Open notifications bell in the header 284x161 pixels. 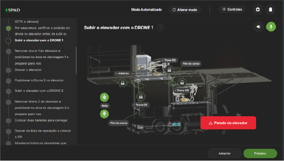271,9
